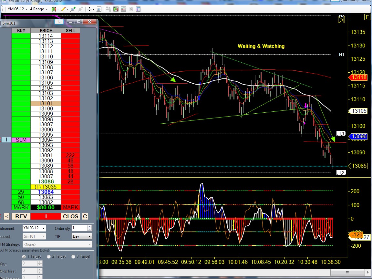Expand the crosshair cursor dropdown arrow
This screenshot has width=372, height=279.
[x=93, y=9]
